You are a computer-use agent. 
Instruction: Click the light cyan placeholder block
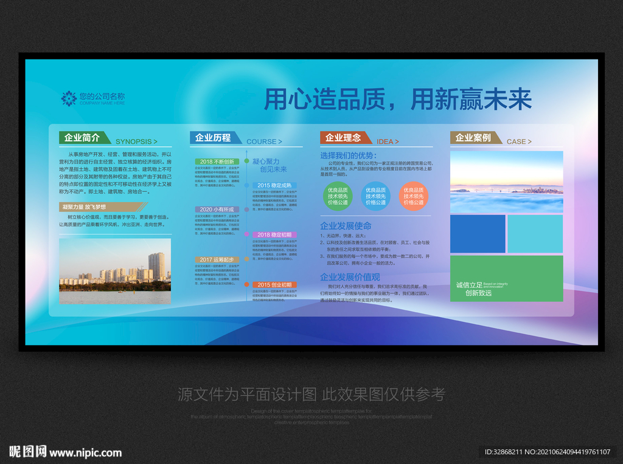[x=535, y=234]
